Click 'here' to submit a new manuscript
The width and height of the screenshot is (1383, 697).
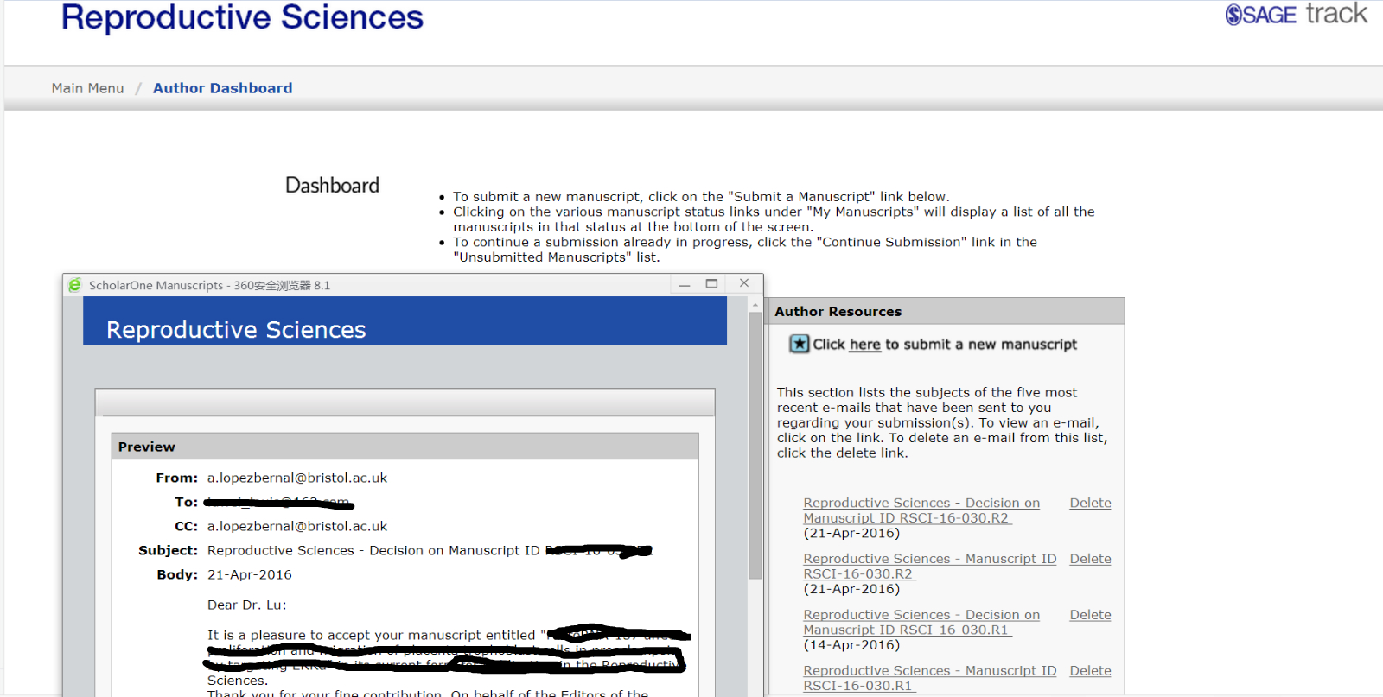click(864, 345)
